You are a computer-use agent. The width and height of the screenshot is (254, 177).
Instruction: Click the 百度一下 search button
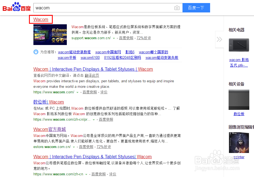[196, 8]
